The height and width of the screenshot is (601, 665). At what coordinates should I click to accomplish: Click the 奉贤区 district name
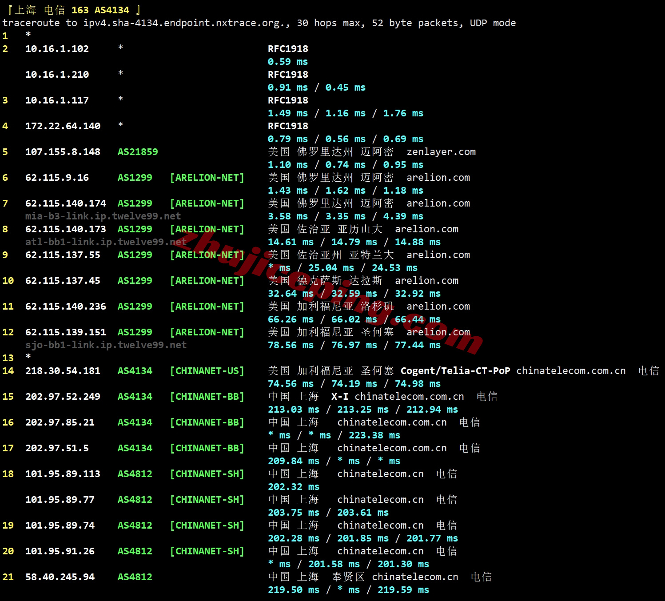pyautogui.click(x=348, y=577)
